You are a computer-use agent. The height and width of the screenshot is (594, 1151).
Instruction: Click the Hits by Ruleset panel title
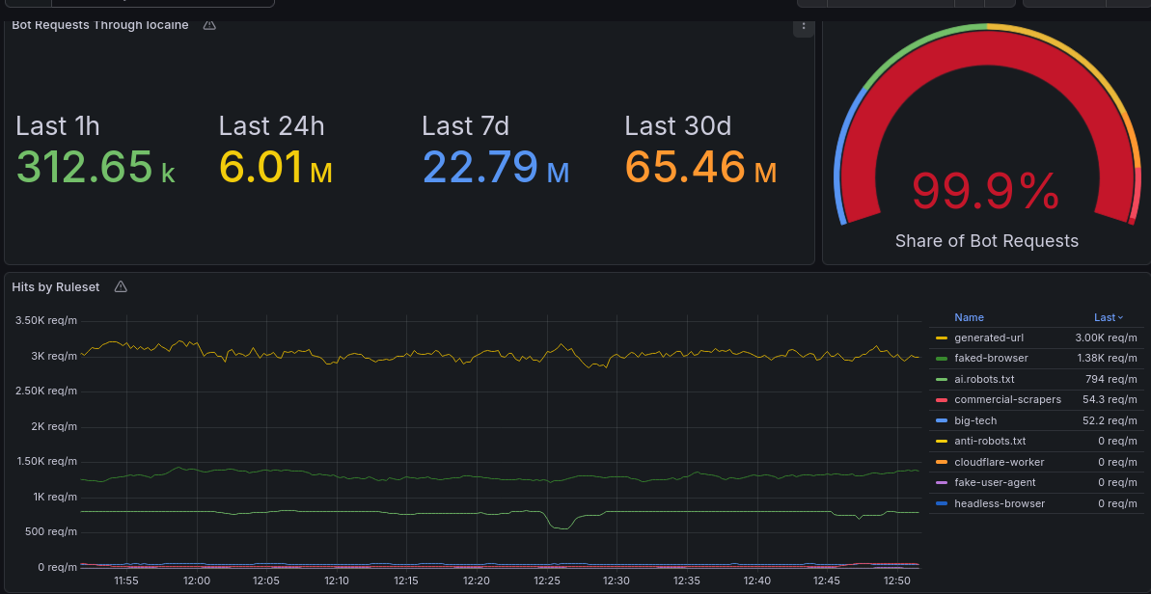55,286
